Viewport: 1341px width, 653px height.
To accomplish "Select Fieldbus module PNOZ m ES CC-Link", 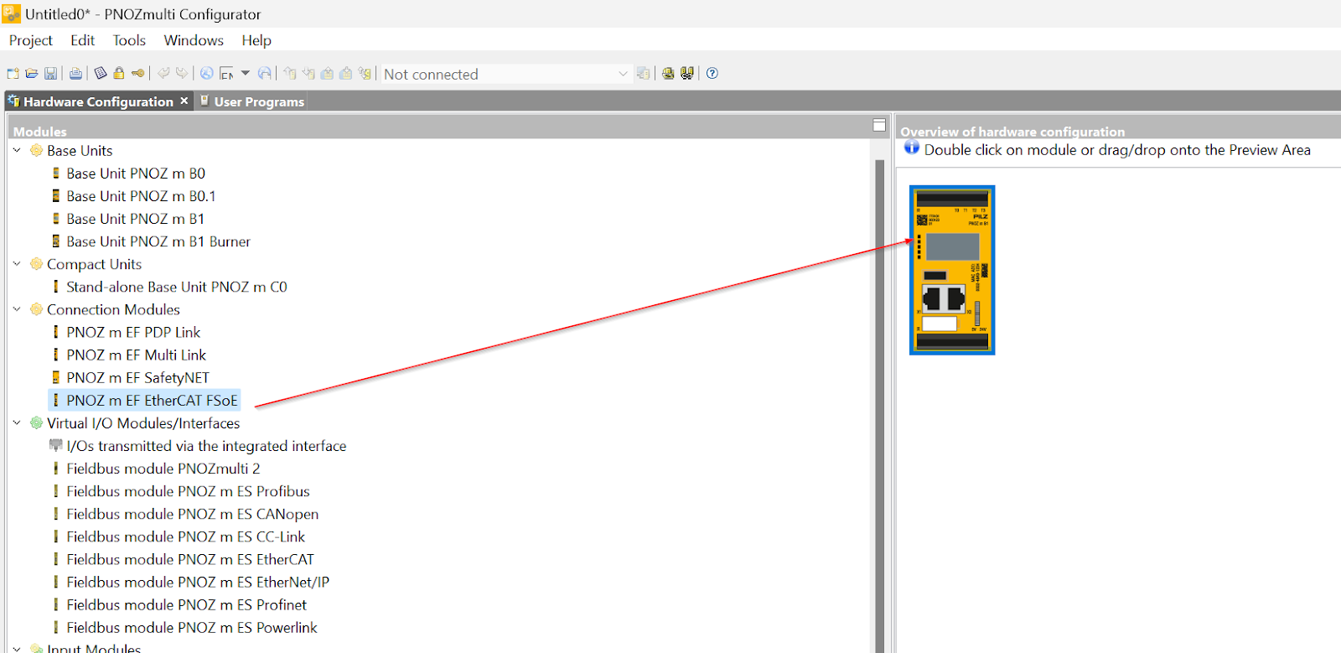I will [x=186, y=536].
